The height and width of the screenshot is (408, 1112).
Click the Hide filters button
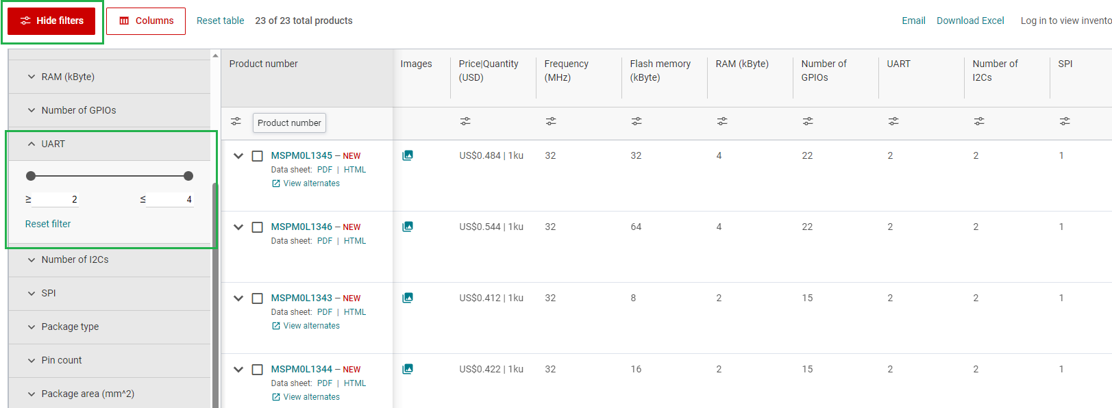pyautogui.click(x=51, y=21)
